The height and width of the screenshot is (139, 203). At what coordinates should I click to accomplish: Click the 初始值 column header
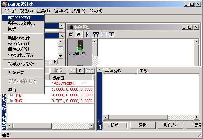(71, 78)
